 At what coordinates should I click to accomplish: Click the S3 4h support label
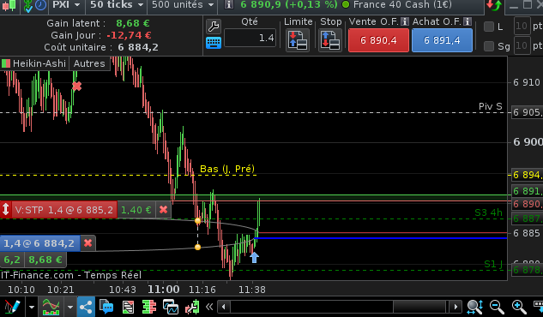pos(488,212)
